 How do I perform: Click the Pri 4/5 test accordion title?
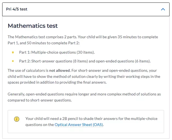16,9
